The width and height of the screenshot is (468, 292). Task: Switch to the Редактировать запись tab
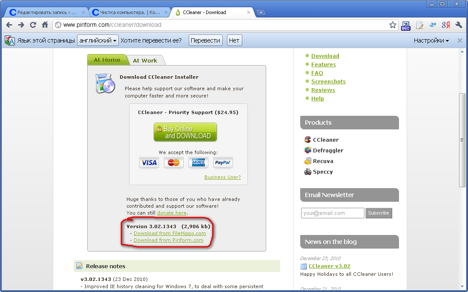click(47, 12)
